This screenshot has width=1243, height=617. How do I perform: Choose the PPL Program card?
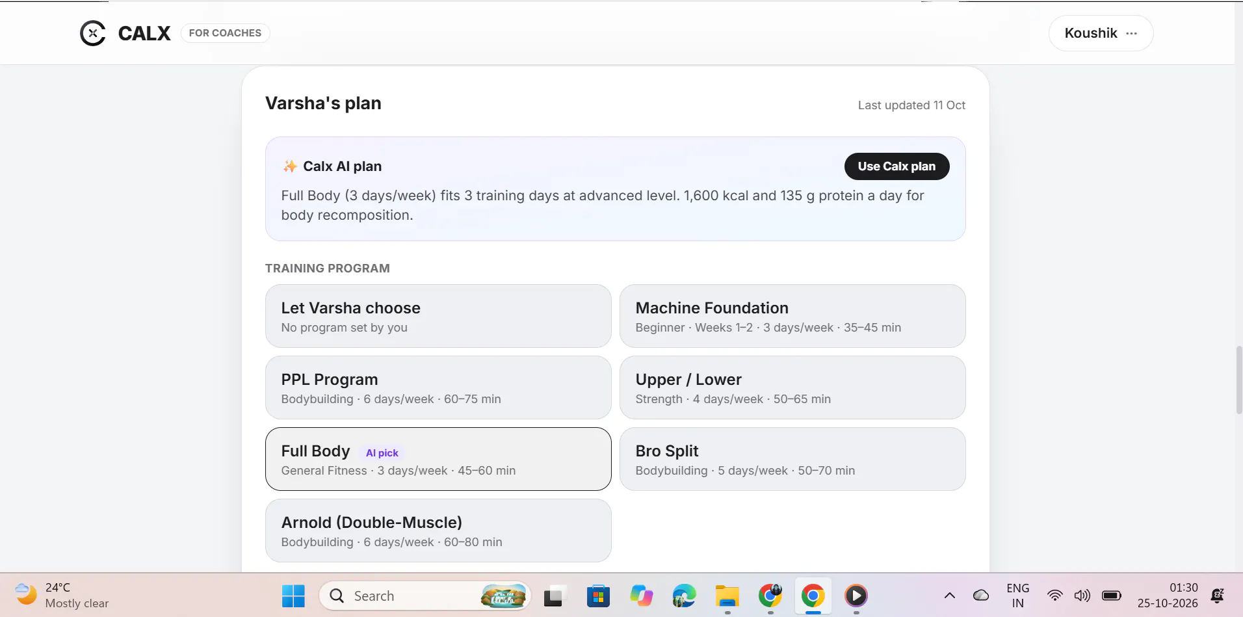pos(438,387)
